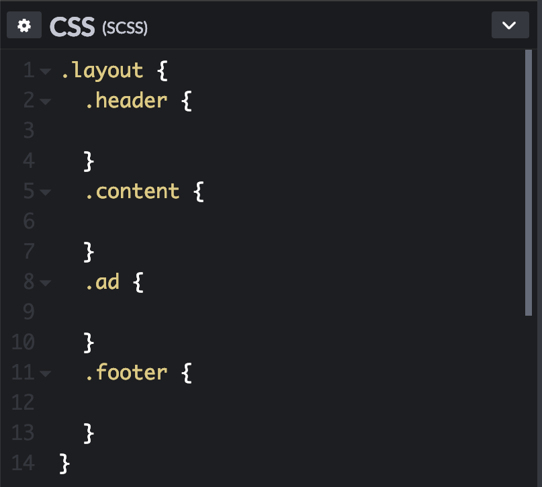
Task: Click line number 9 in the gutter
Action: [x=28, y=312]
